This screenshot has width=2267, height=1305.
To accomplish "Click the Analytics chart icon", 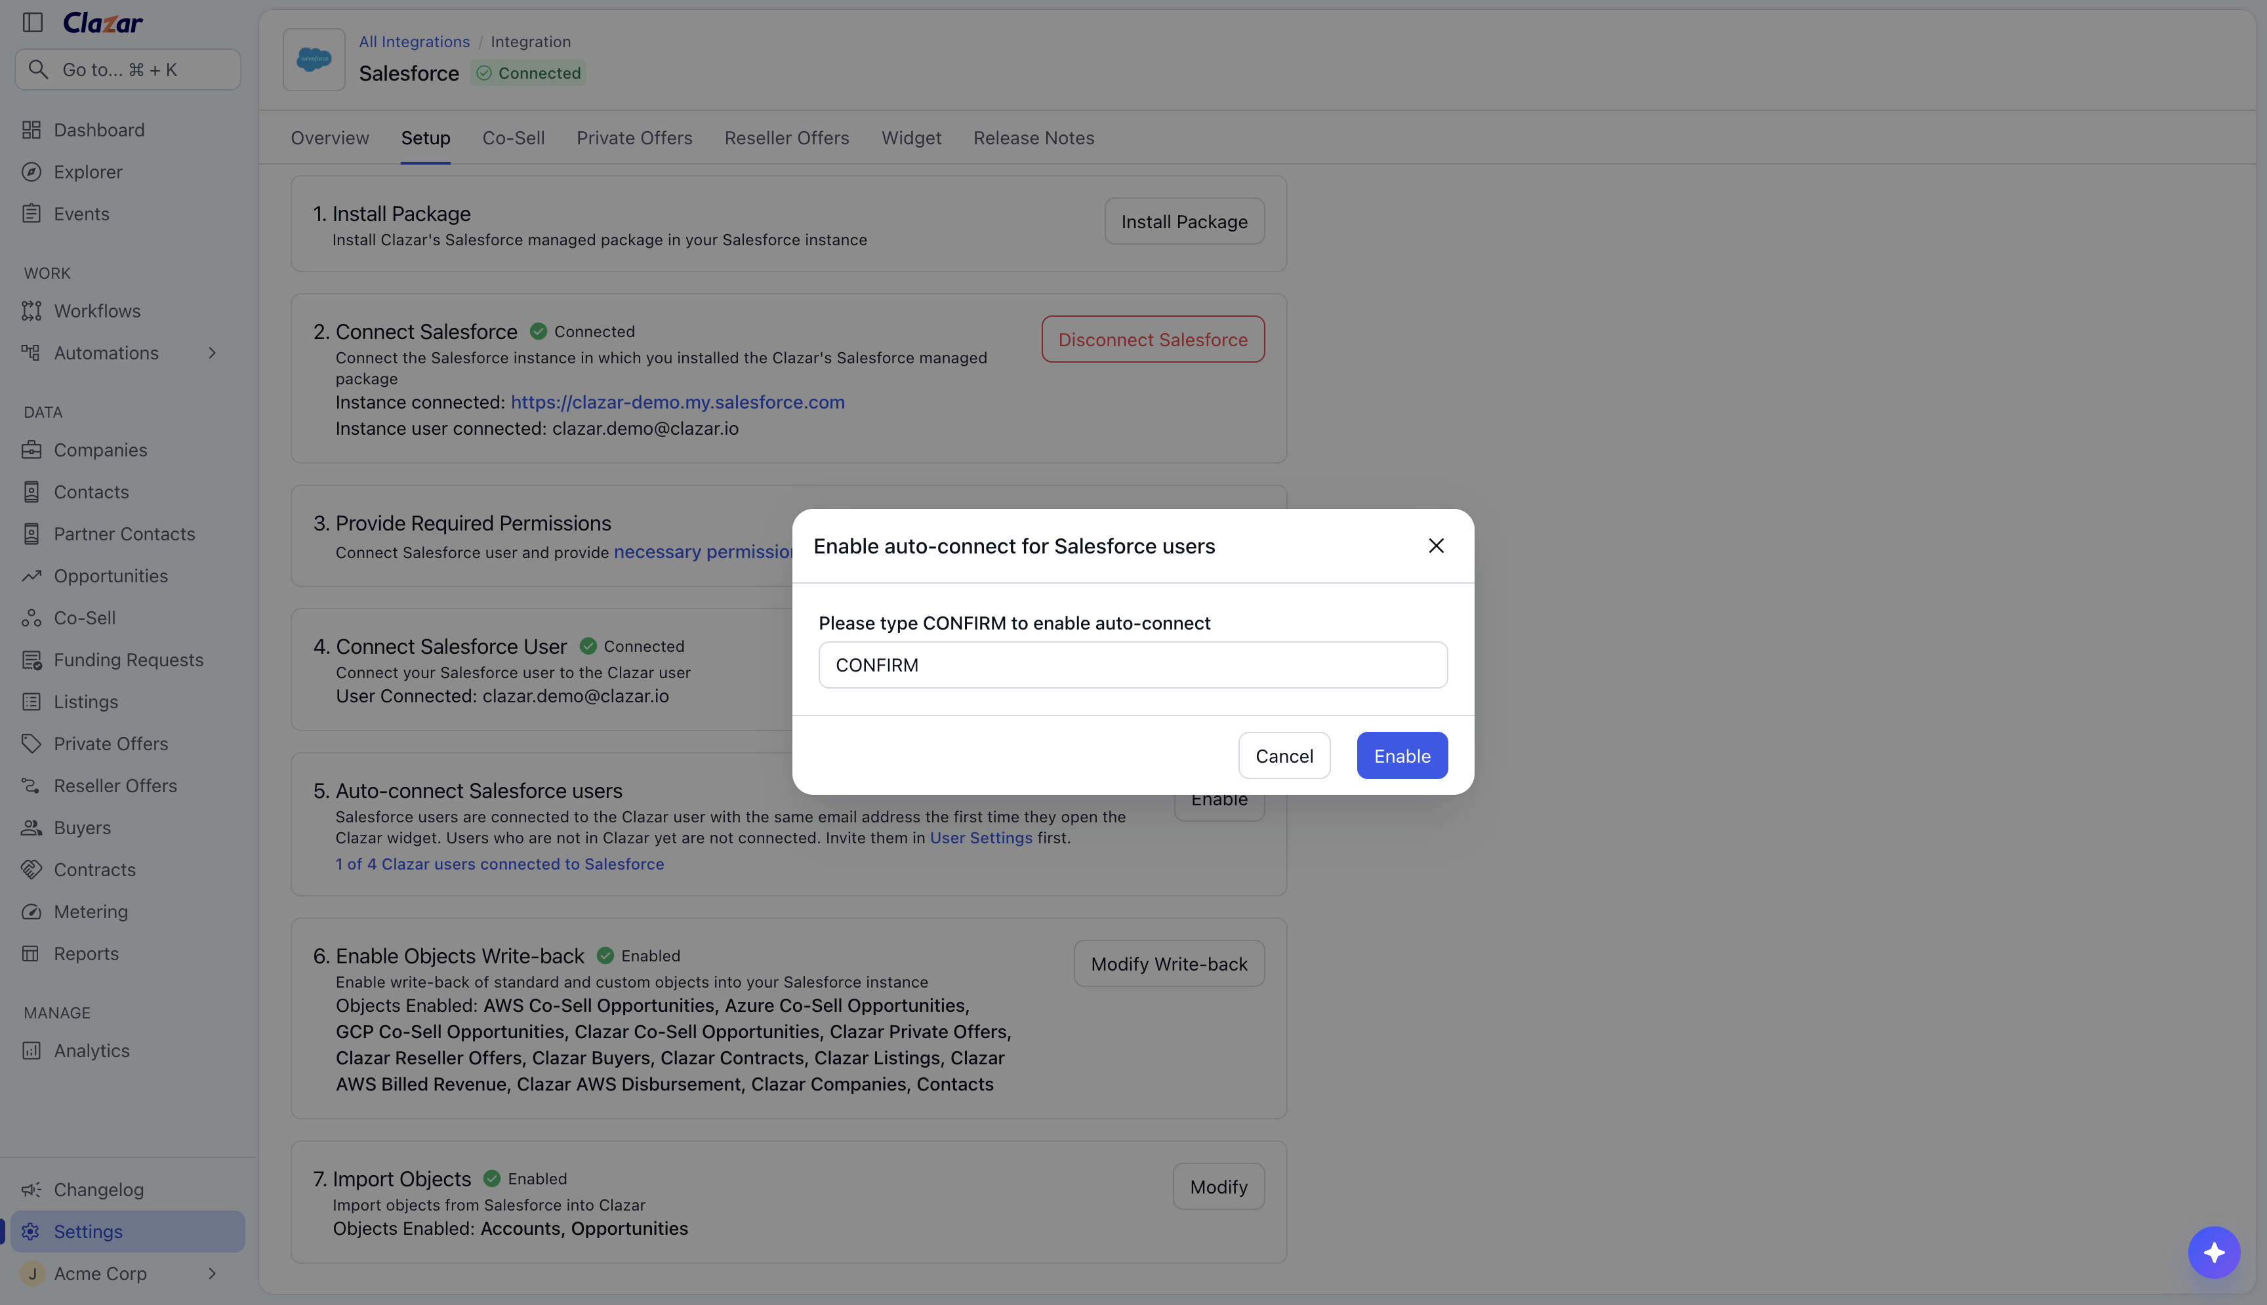I will (x=31, y=1051).
